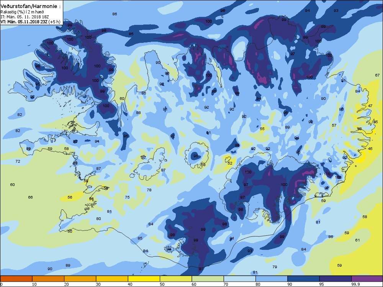Click the 'VT: Mán. 05.11.2018 23Z (+5 h)' line
The image size is (383, 287).
point(30,21)
